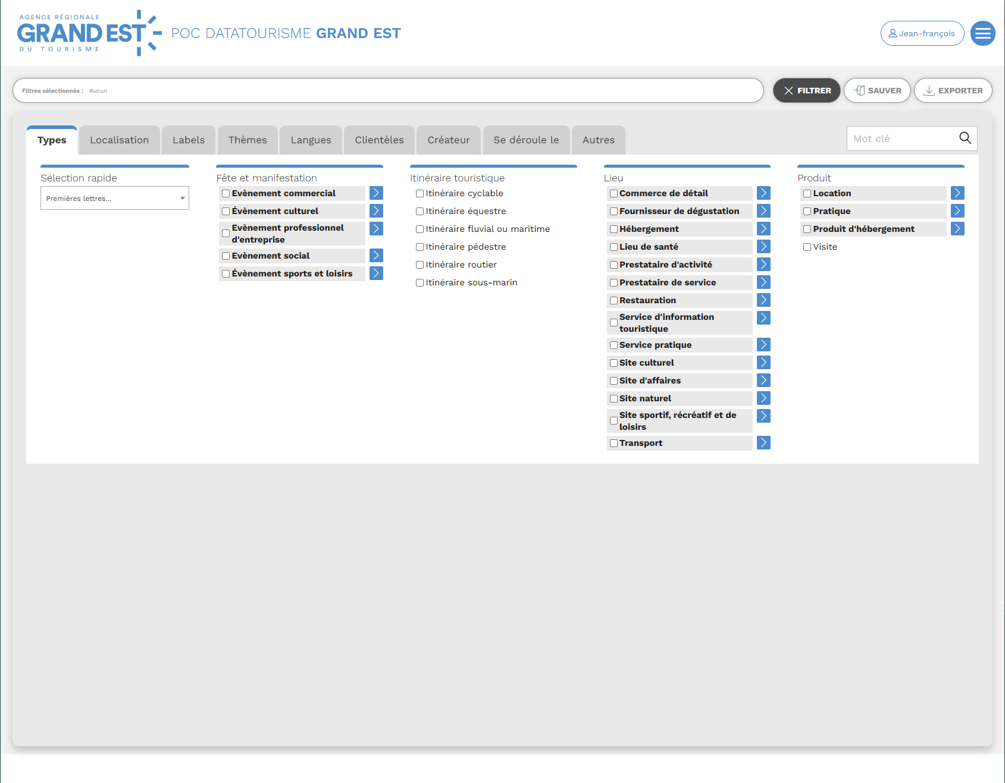Image resolution: width=1005 pixels, height=783 pixels.
Task: Expand Prestataire de service arrow
Action: click(x=763, y=282)
